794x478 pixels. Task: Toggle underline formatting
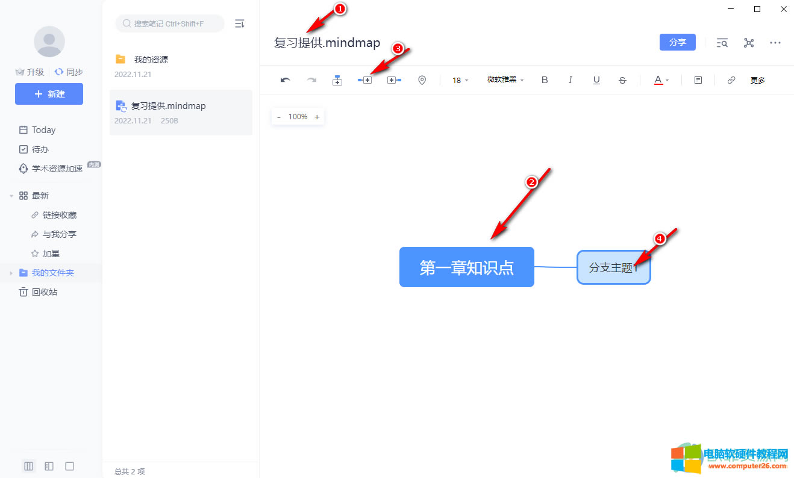tap(596, 80)
